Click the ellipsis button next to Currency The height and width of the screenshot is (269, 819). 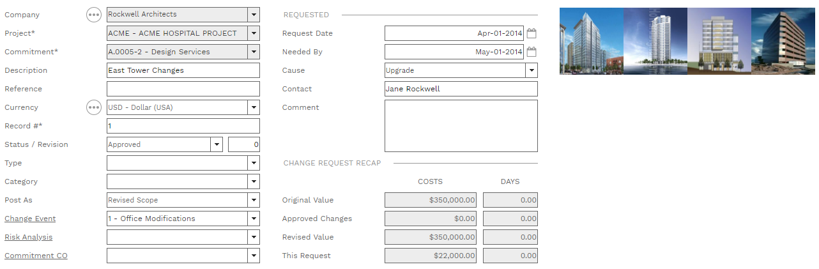pos(94,107)
